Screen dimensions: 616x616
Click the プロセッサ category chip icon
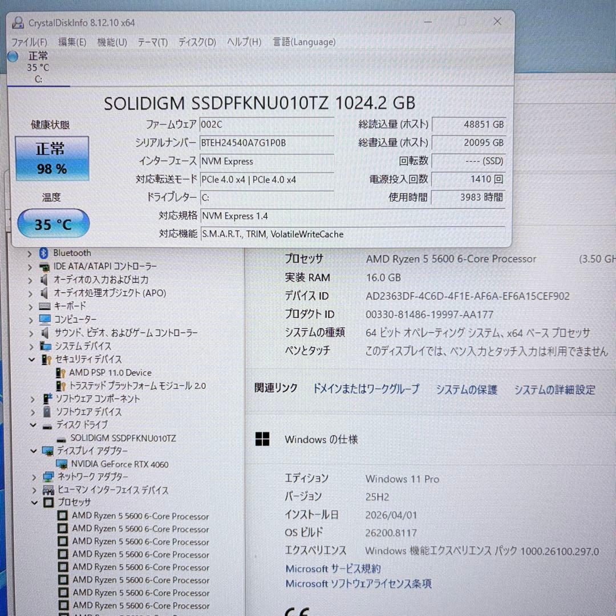[x=48, y=502]
